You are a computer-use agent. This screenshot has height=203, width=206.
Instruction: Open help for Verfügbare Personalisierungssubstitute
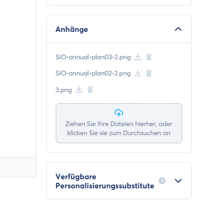click(162, 181)
